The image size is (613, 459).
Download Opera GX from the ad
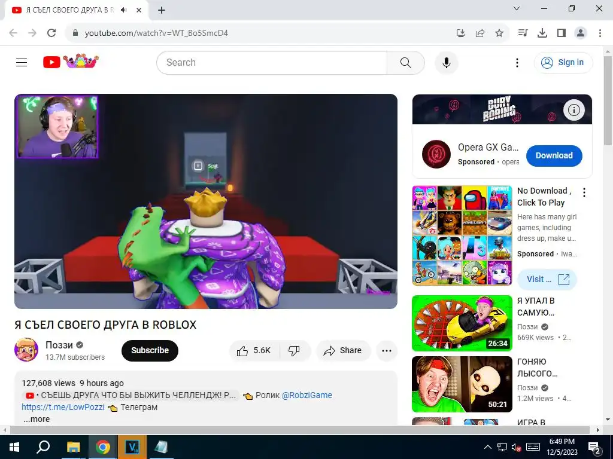click(x=554, y=155)
